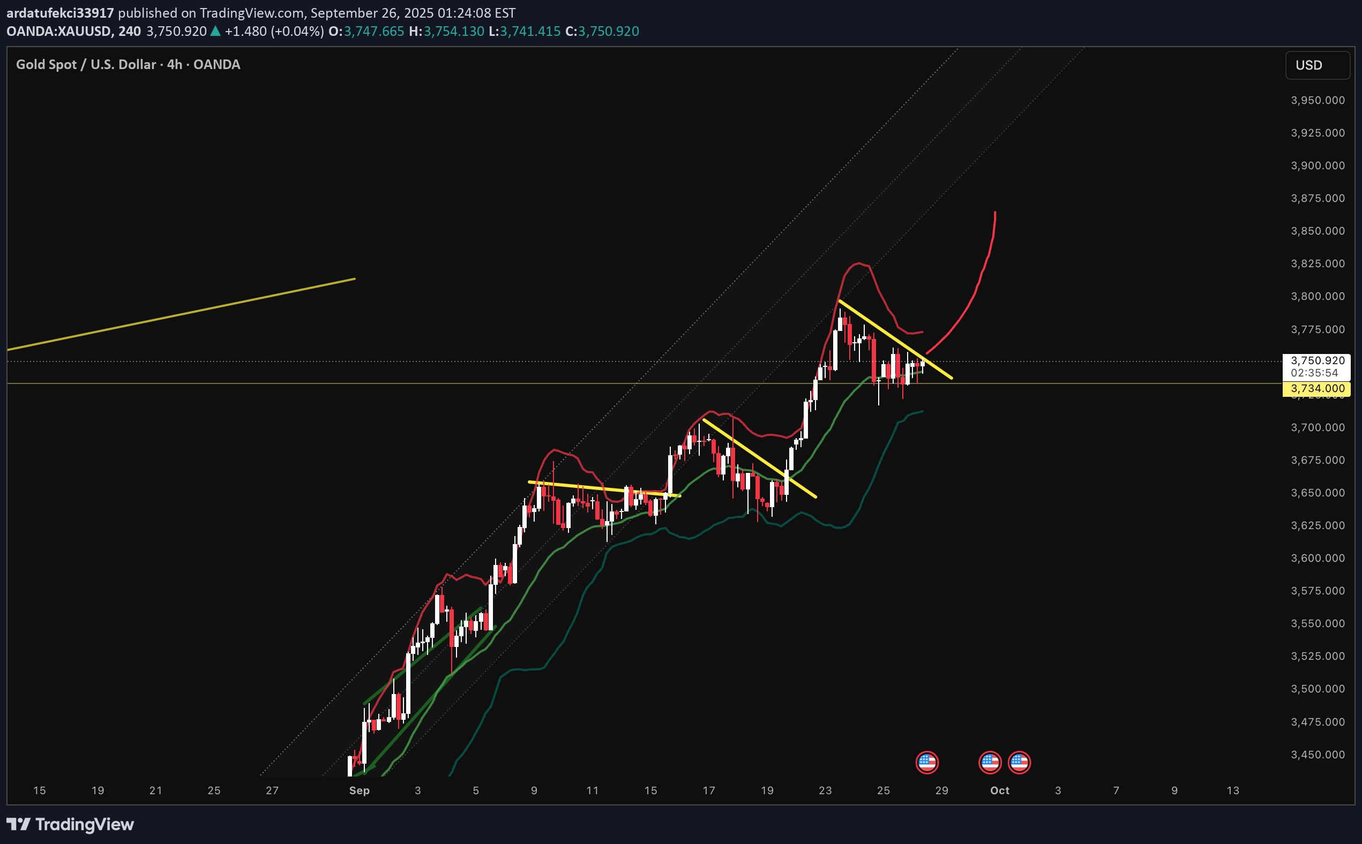The width and height of the screenshot is (1362, 844).
Task: Click the Sep label on the time axis
Action: pyautogui.click(x=359, y=790)
